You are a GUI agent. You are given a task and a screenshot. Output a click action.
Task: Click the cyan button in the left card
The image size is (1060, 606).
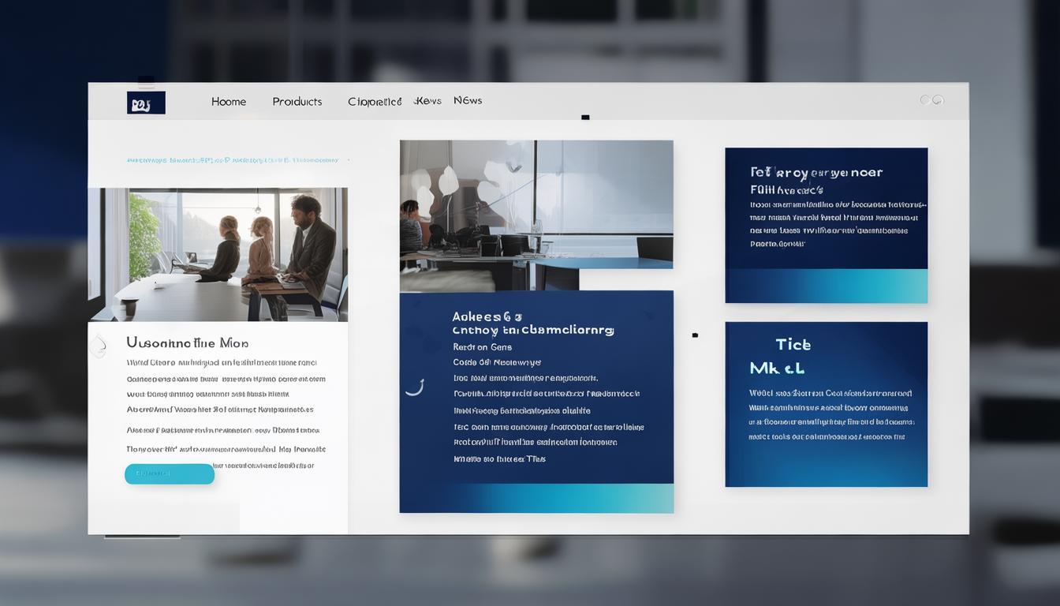coord(170,473)
